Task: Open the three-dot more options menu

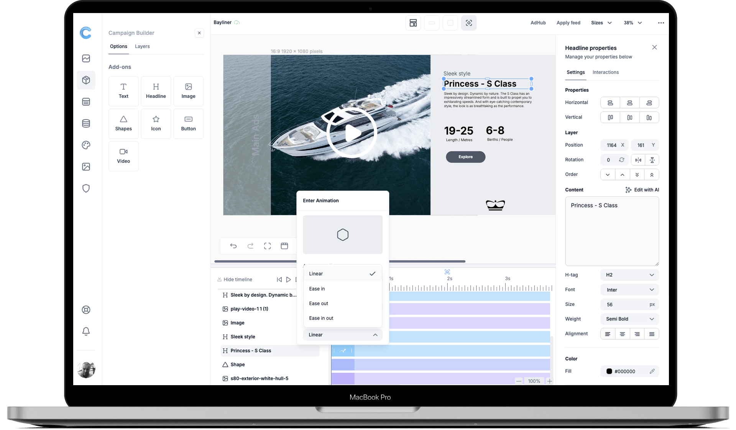Action: [661, 23]
